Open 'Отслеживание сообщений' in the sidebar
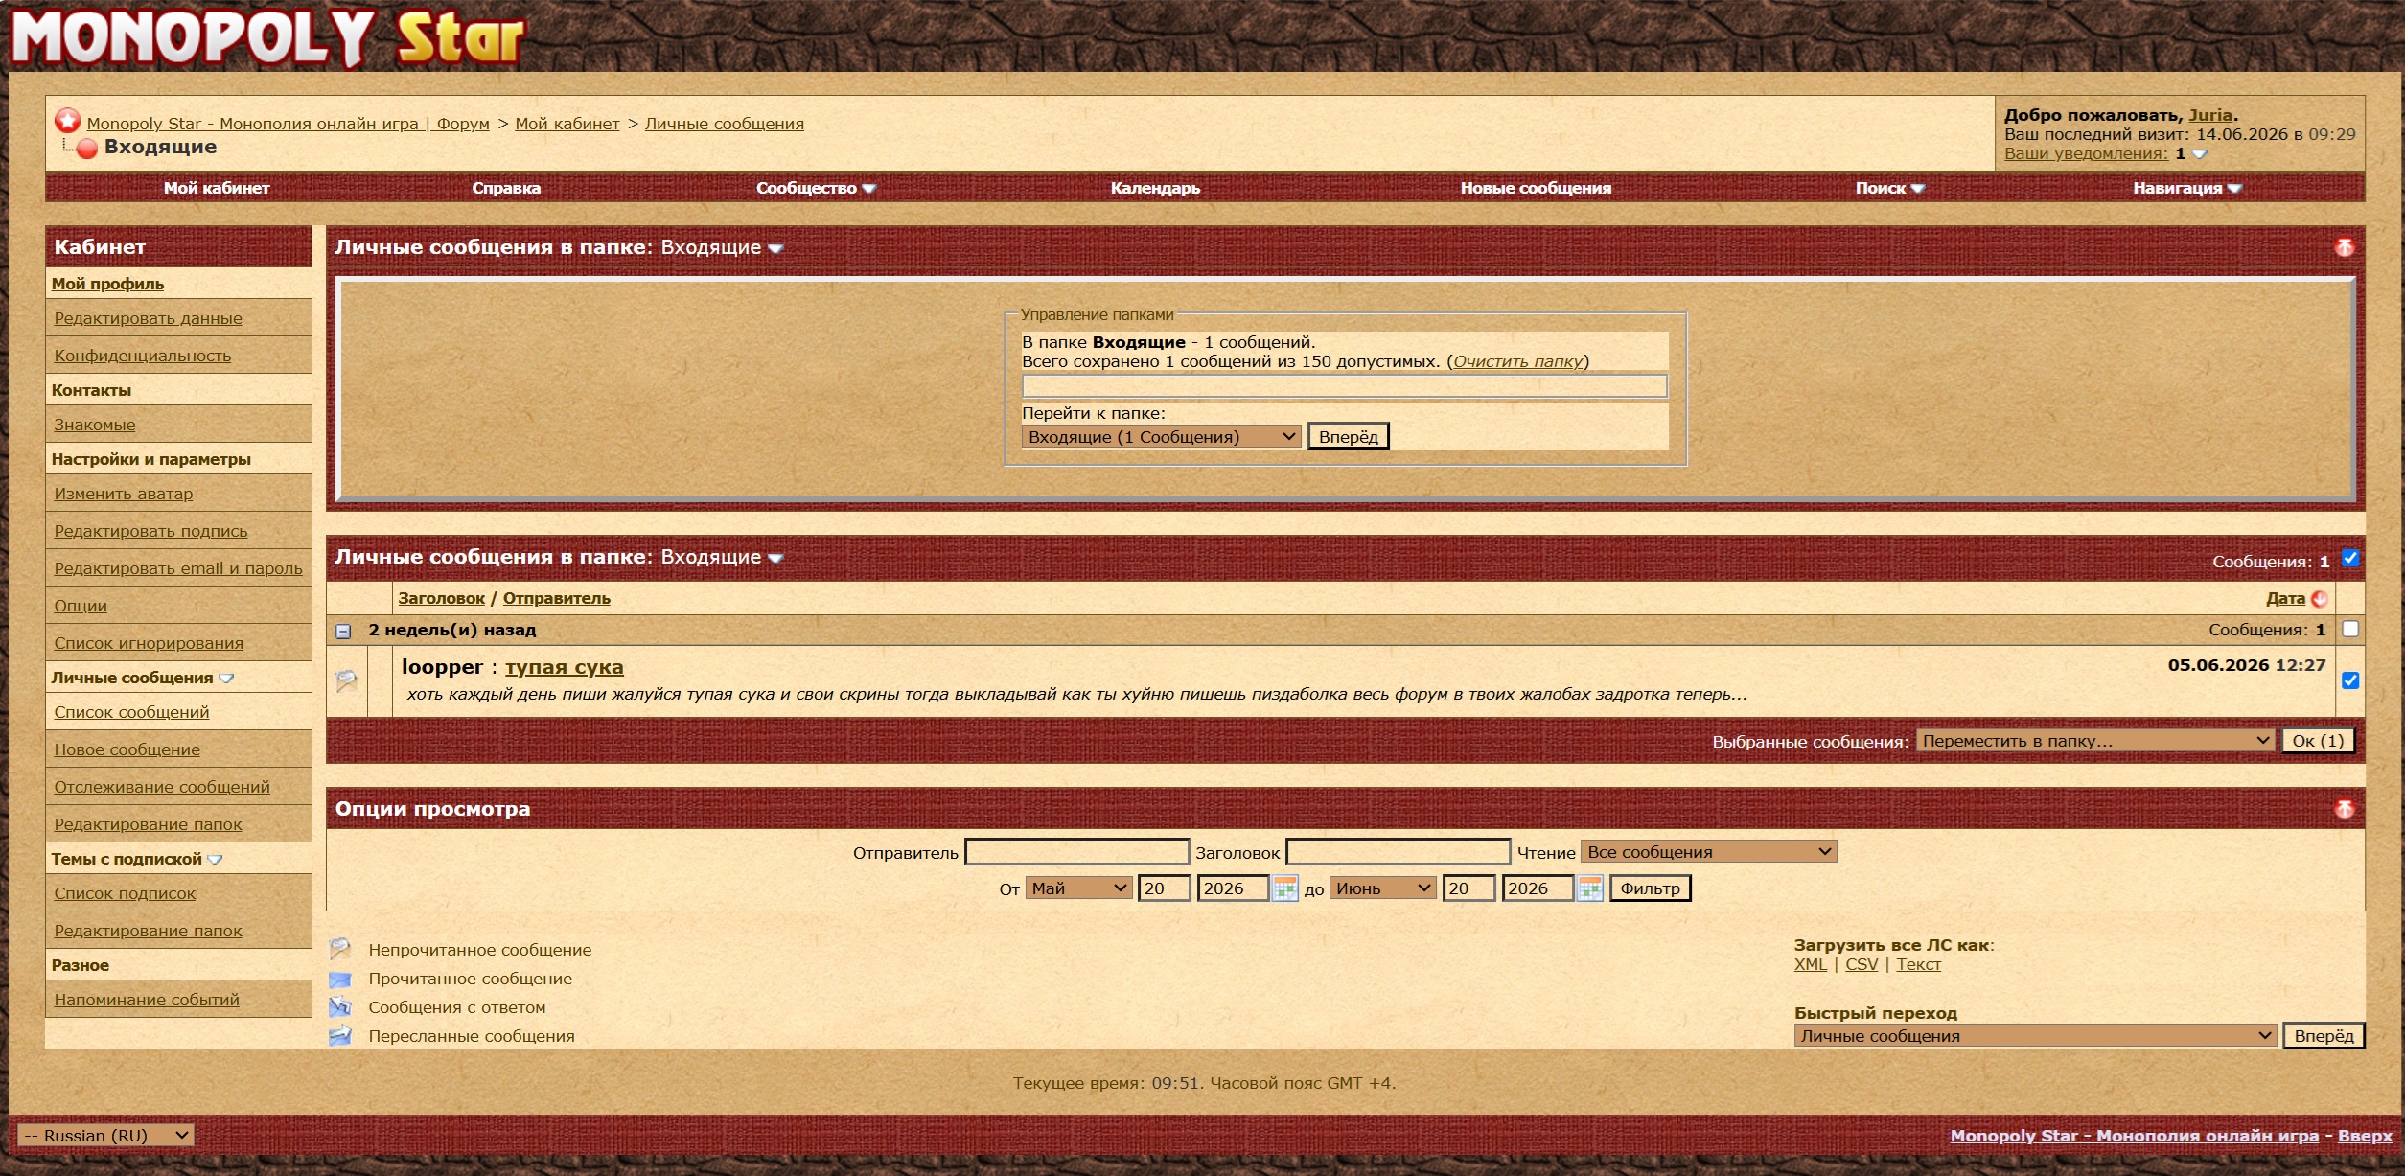The height and width of the screenshot is (1176, 2405). pyautogui.click(x=162, y=787)
